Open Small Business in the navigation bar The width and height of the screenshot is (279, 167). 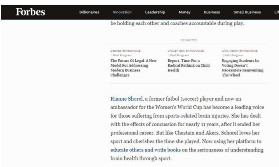click(247, 12)
